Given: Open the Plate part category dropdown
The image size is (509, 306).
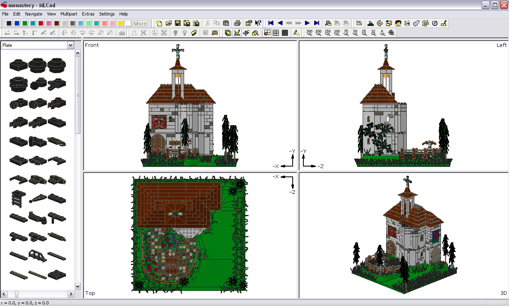Looking at the screenshot, I should (x=70, y=45).
